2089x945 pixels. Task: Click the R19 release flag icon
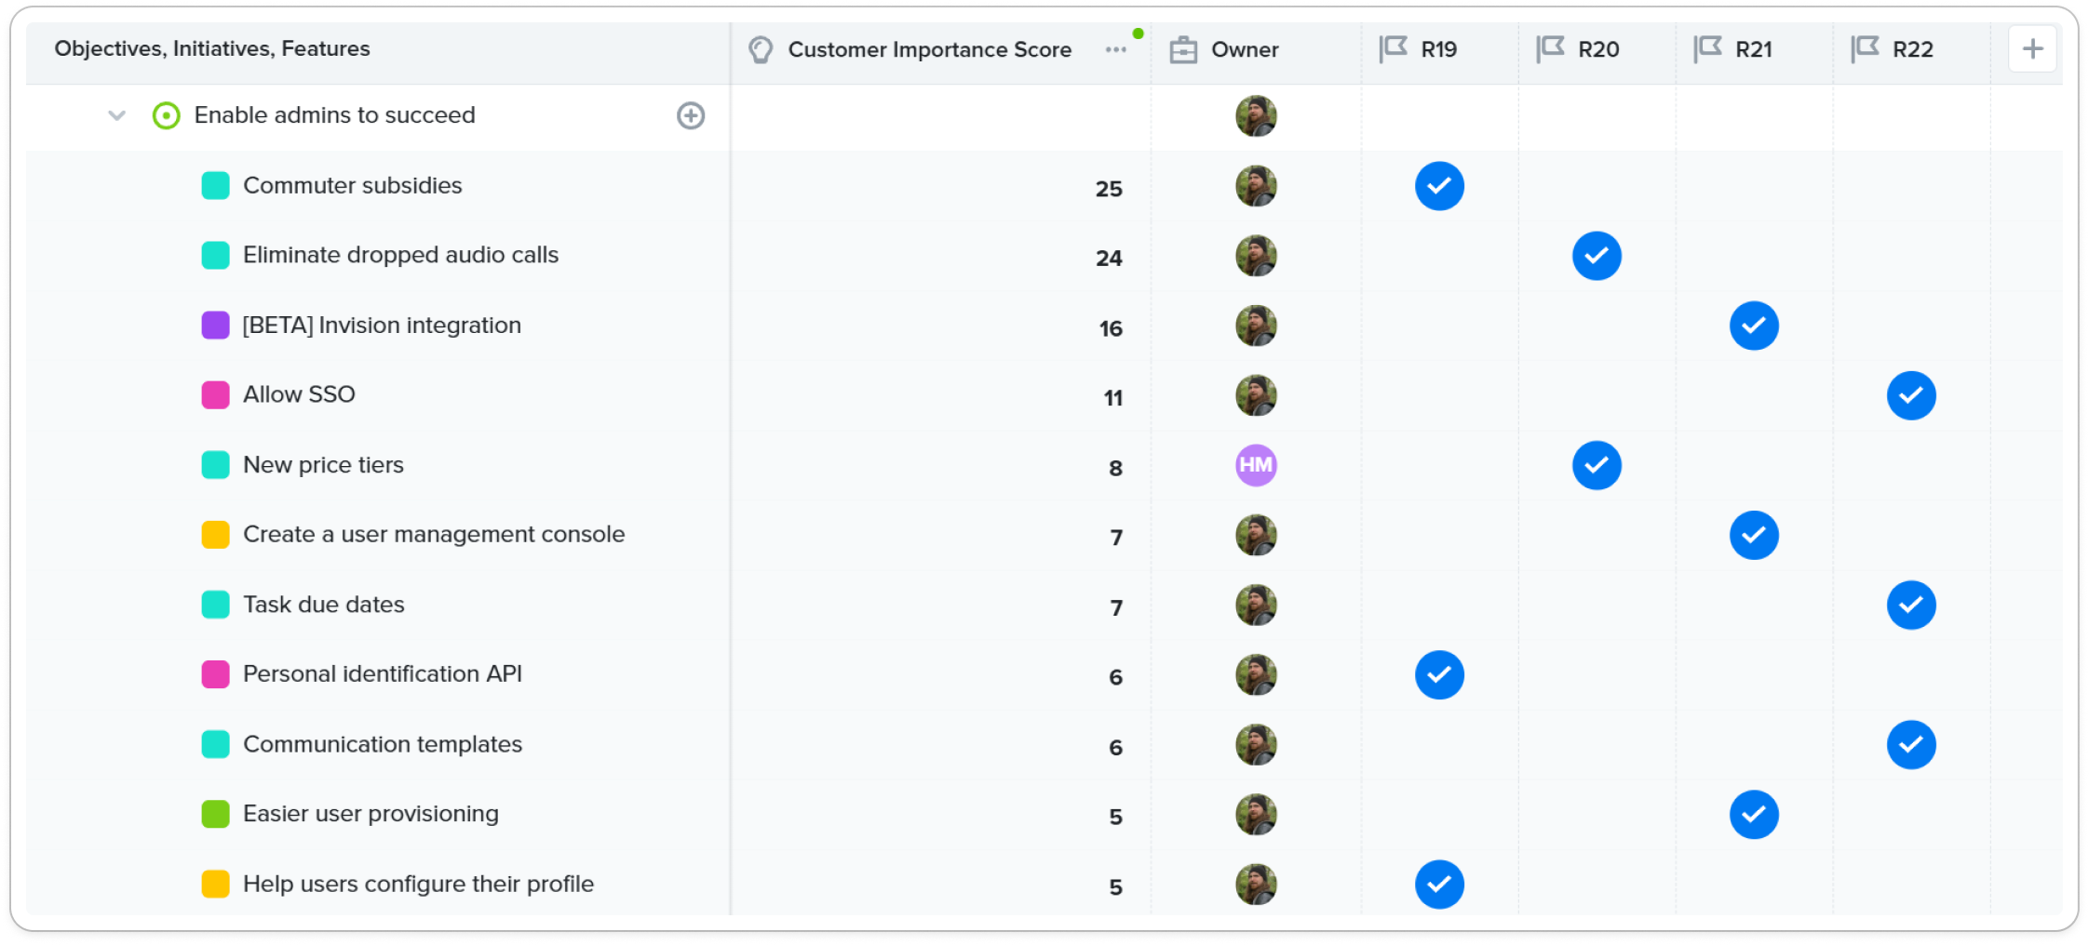click(1393, 49)
